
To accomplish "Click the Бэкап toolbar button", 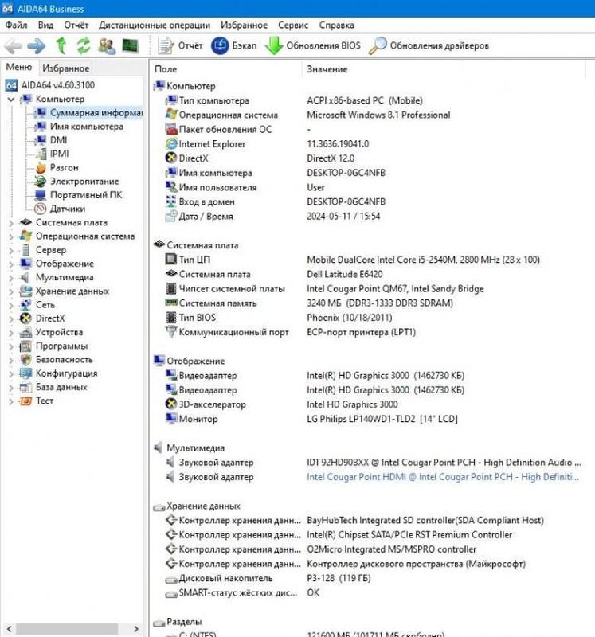I will (x=233, y=46).
